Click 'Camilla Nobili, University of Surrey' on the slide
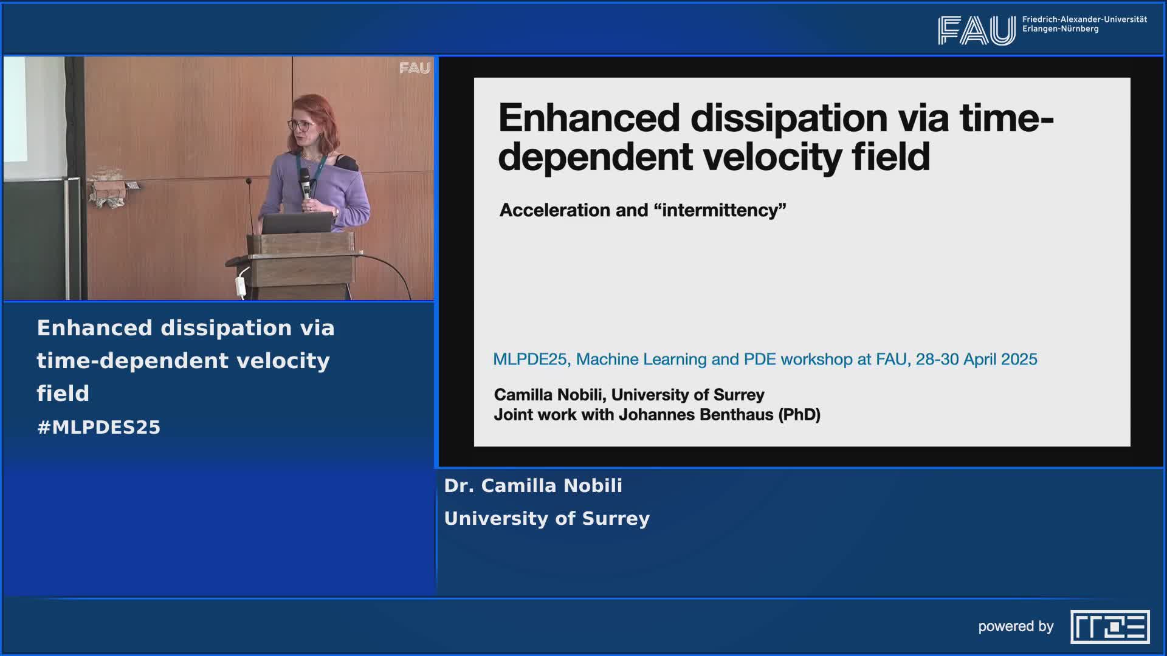Image resolution: width=1167 pixels, height=656 pixels. click(629, 395)
